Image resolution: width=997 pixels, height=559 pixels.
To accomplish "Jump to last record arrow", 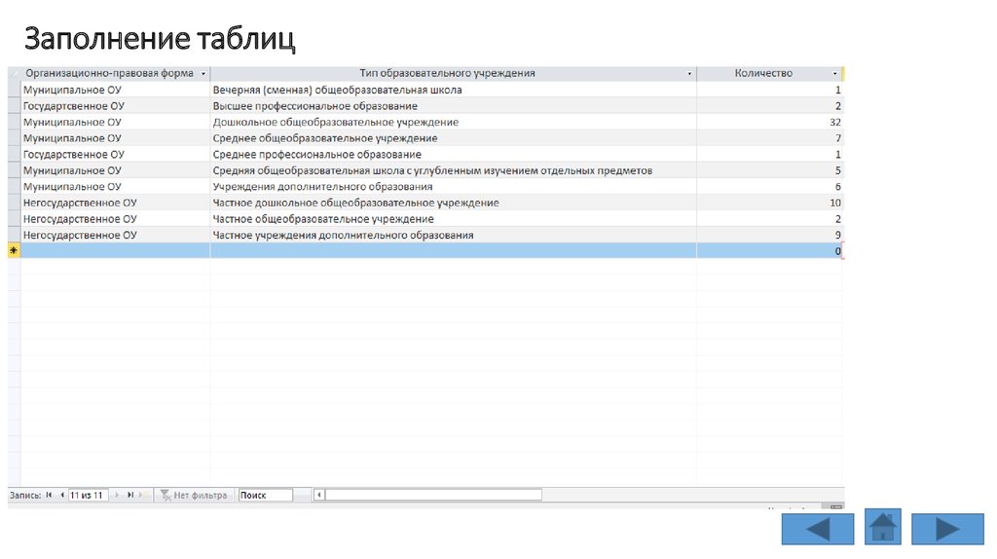I will (130, 495).
